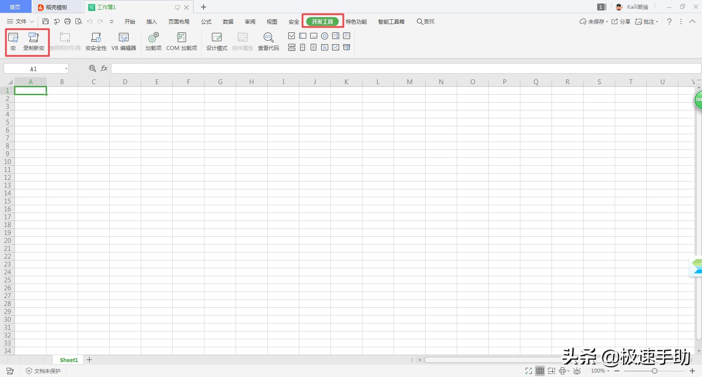Open 加载项 add-ins icon
702x377 pixels.
[154, 42]
